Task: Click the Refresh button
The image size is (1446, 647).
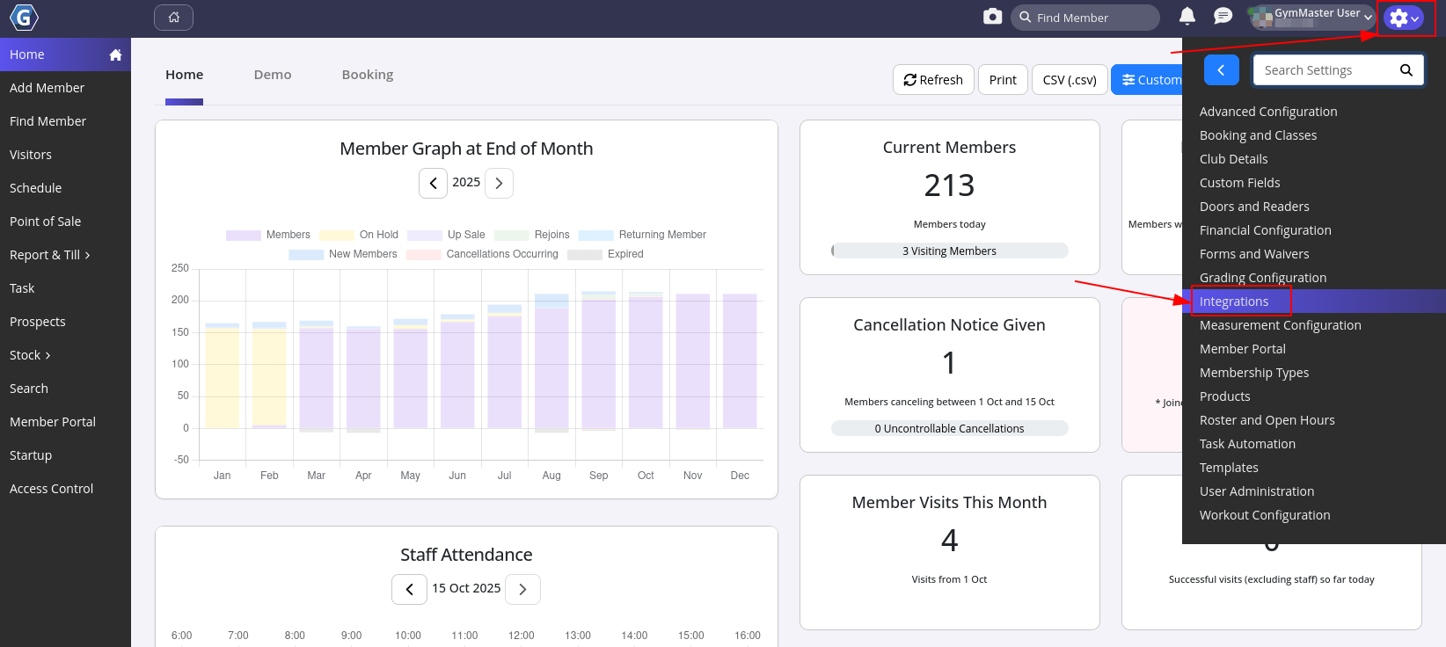Action: click(932, 80)
